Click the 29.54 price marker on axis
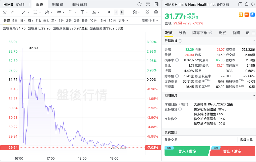The height and width of the screenshot is (162, 256). (10, 147)
